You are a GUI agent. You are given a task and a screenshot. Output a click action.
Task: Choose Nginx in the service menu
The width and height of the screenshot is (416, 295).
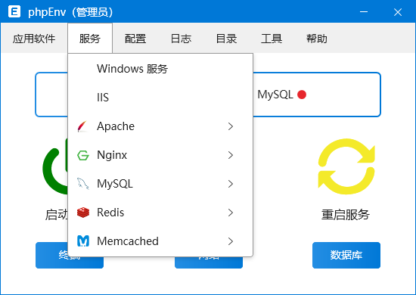pos(160,155)
